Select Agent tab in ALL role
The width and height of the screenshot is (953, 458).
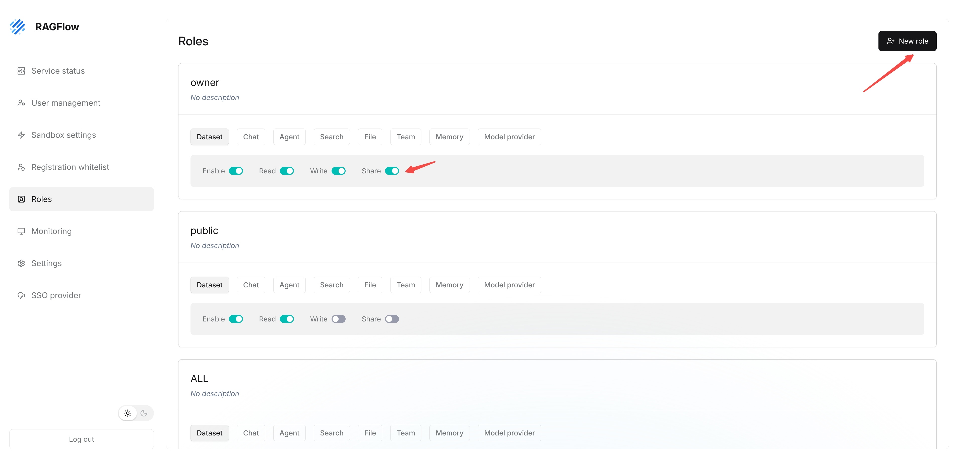click(289, 433)
